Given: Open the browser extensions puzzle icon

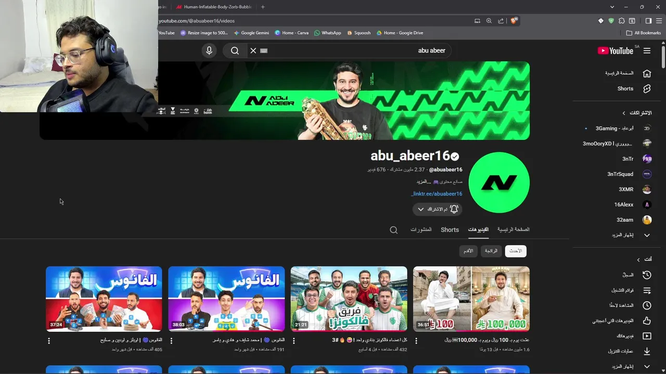Looking at the screenshot, I should (622, 21).
